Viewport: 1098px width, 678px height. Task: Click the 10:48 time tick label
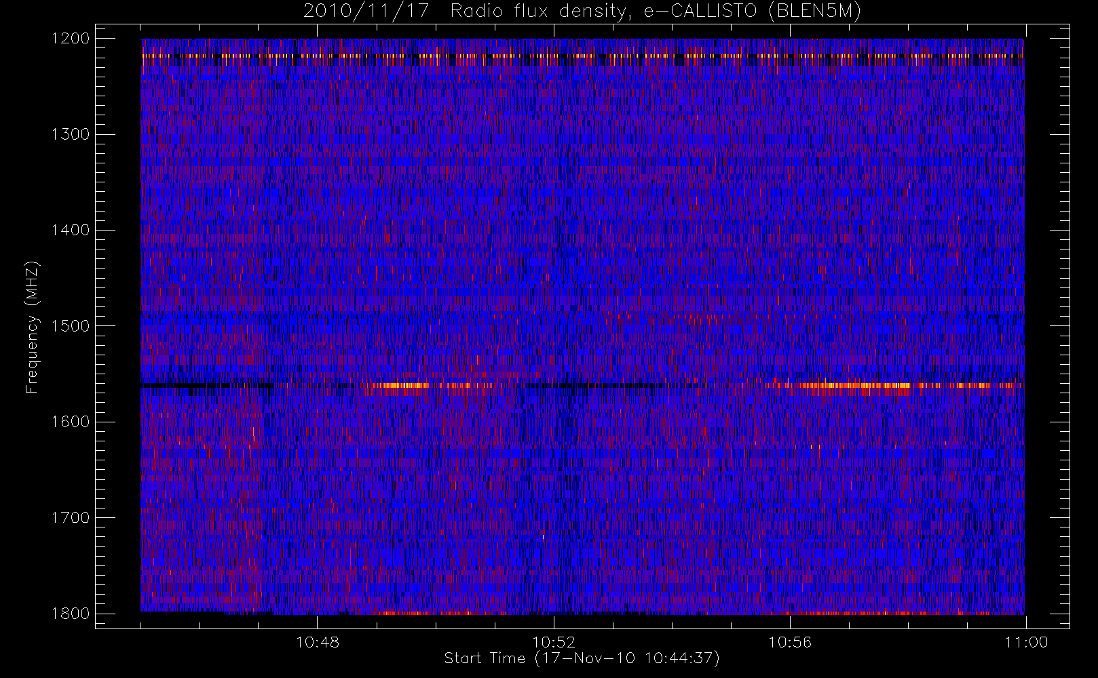tap(318, 642)
